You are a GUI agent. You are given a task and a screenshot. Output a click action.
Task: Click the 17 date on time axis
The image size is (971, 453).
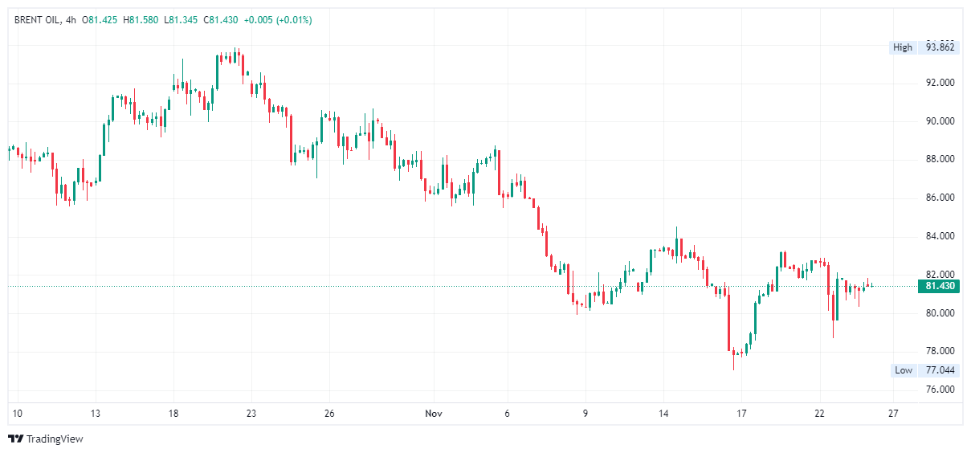(x=741, y=414)
